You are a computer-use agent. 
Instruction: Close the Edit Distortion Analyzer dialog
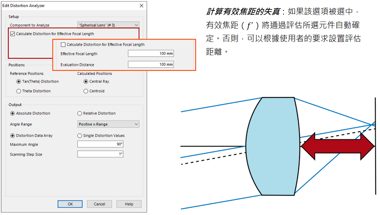pyautogui.click(x=141, y=6)
